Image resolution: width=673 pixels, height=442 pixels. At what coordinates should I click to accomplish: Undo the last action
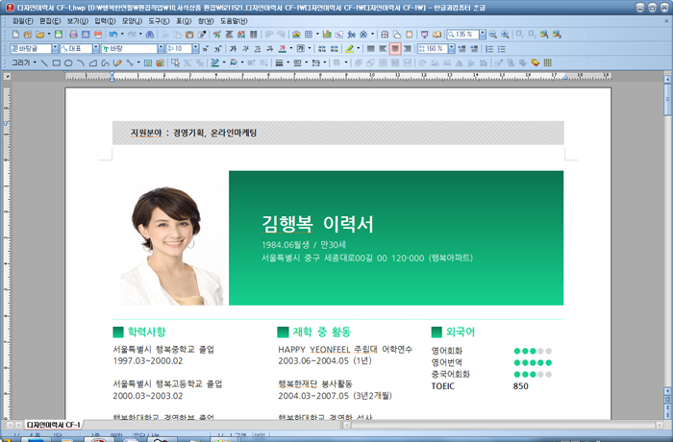[x=112, y=35]
